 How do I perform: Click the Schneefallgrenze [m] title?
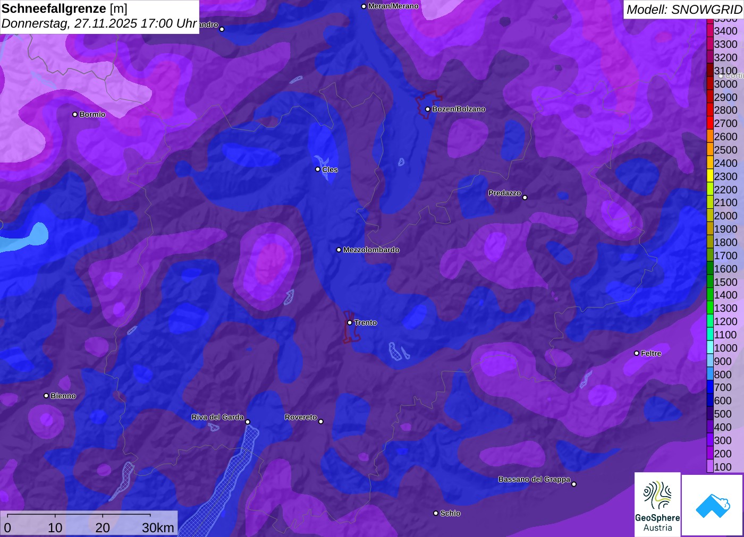pyautogui.click(x=64, y=8)
